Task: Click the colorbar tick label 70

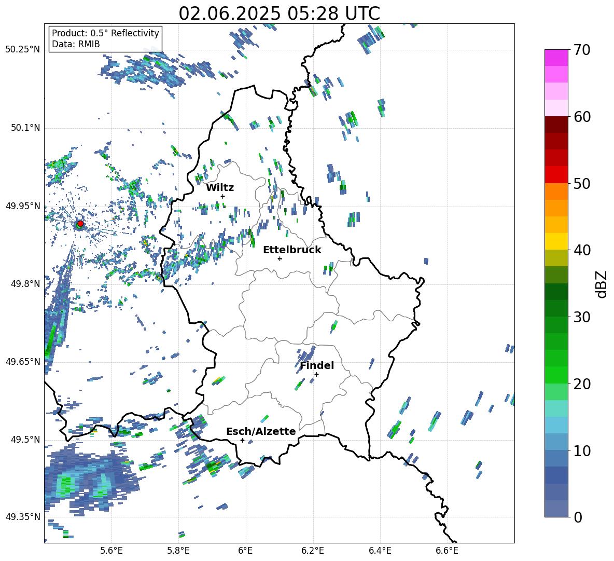Action: point(581,50)
